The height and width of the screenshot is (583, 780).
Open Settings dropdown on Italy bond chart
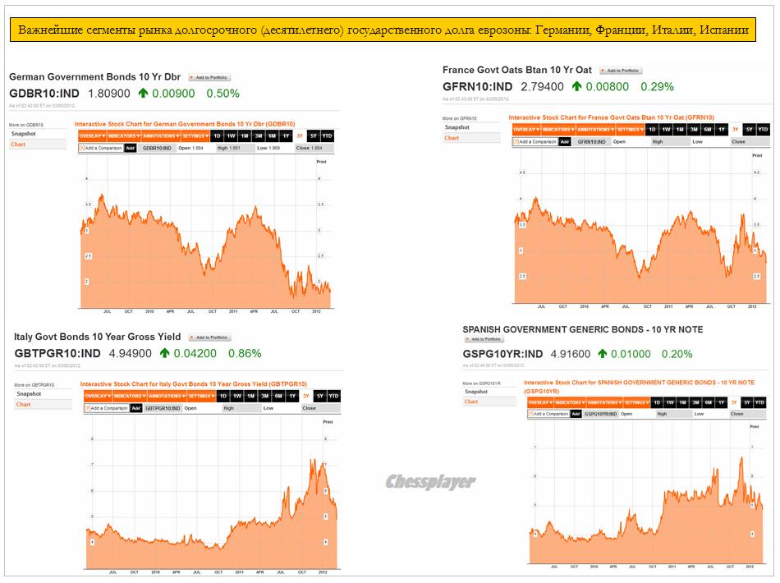tap(200, 397)
